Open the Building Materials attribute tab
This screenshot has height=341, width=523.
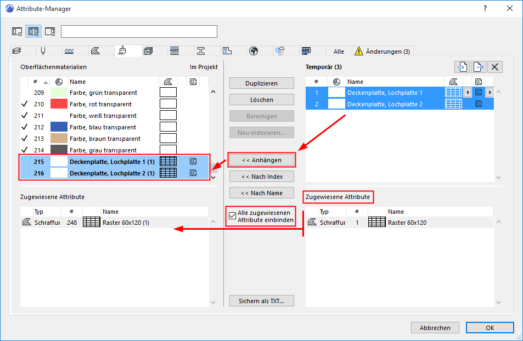tap(148, 51)
